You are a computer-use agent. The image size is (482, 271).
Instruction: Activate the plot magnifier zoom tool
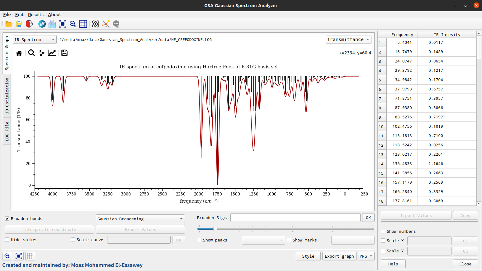point(31,53)
